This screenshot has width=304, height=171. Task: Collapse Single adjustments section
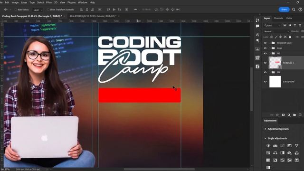[266, 138]
